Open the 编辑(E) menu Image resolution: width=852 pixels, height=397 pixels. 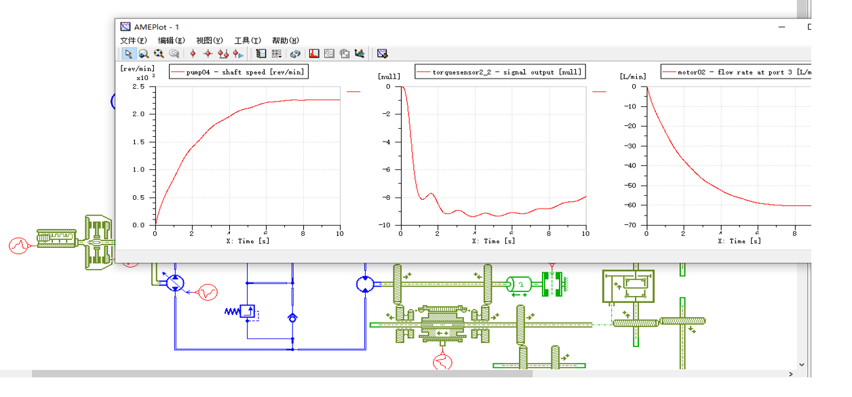(172, 41)
